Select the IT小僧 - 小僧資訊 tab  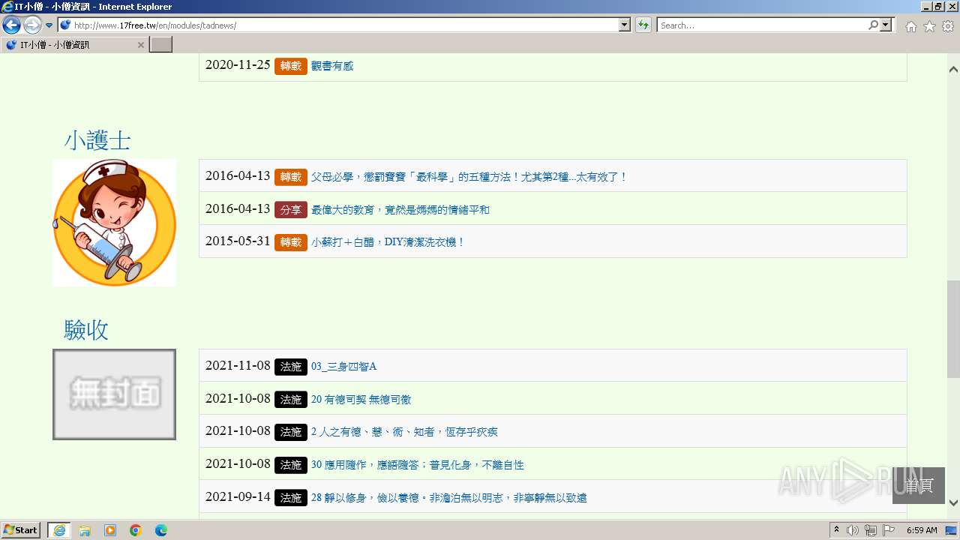pos(75,45)
